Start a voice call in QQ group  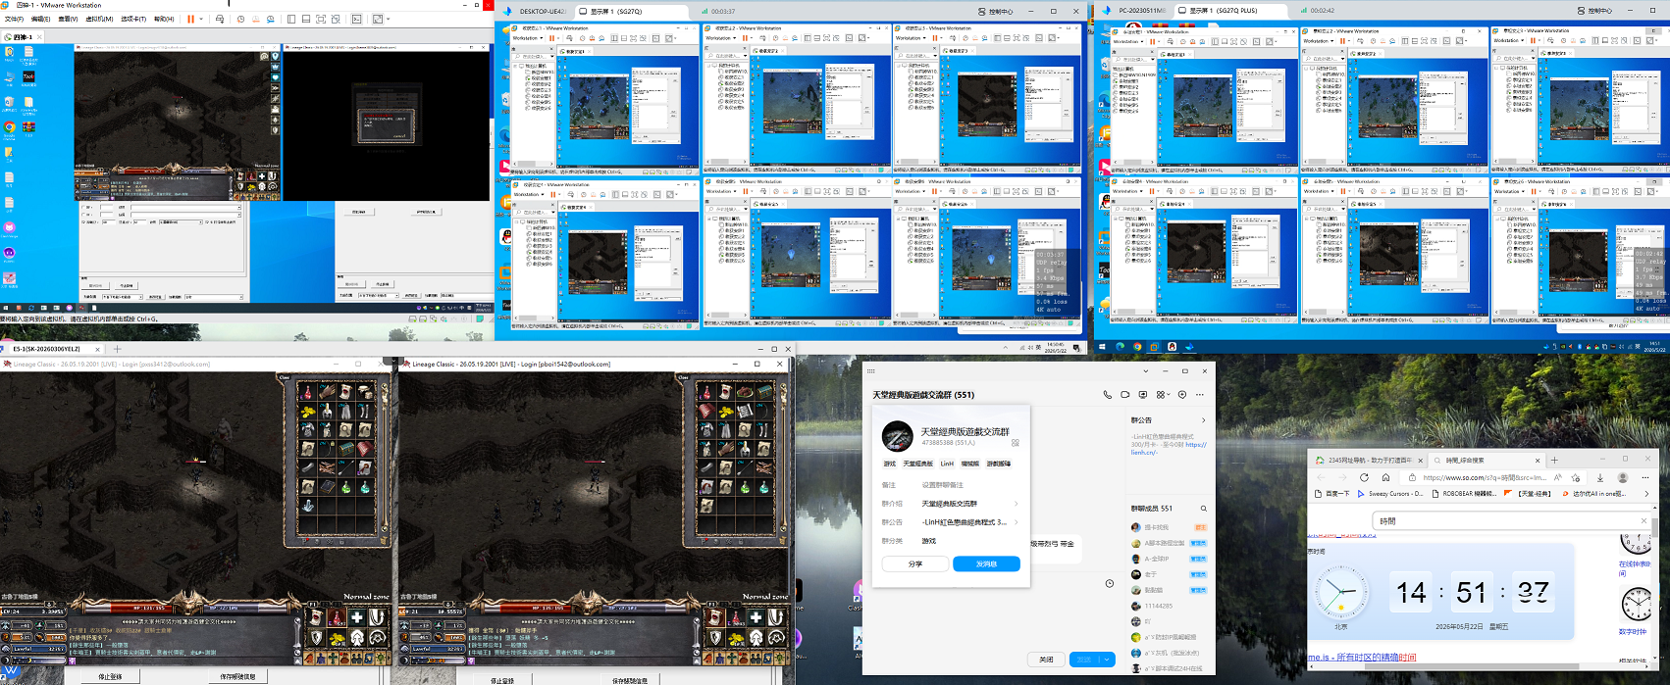coord(1108,395)
